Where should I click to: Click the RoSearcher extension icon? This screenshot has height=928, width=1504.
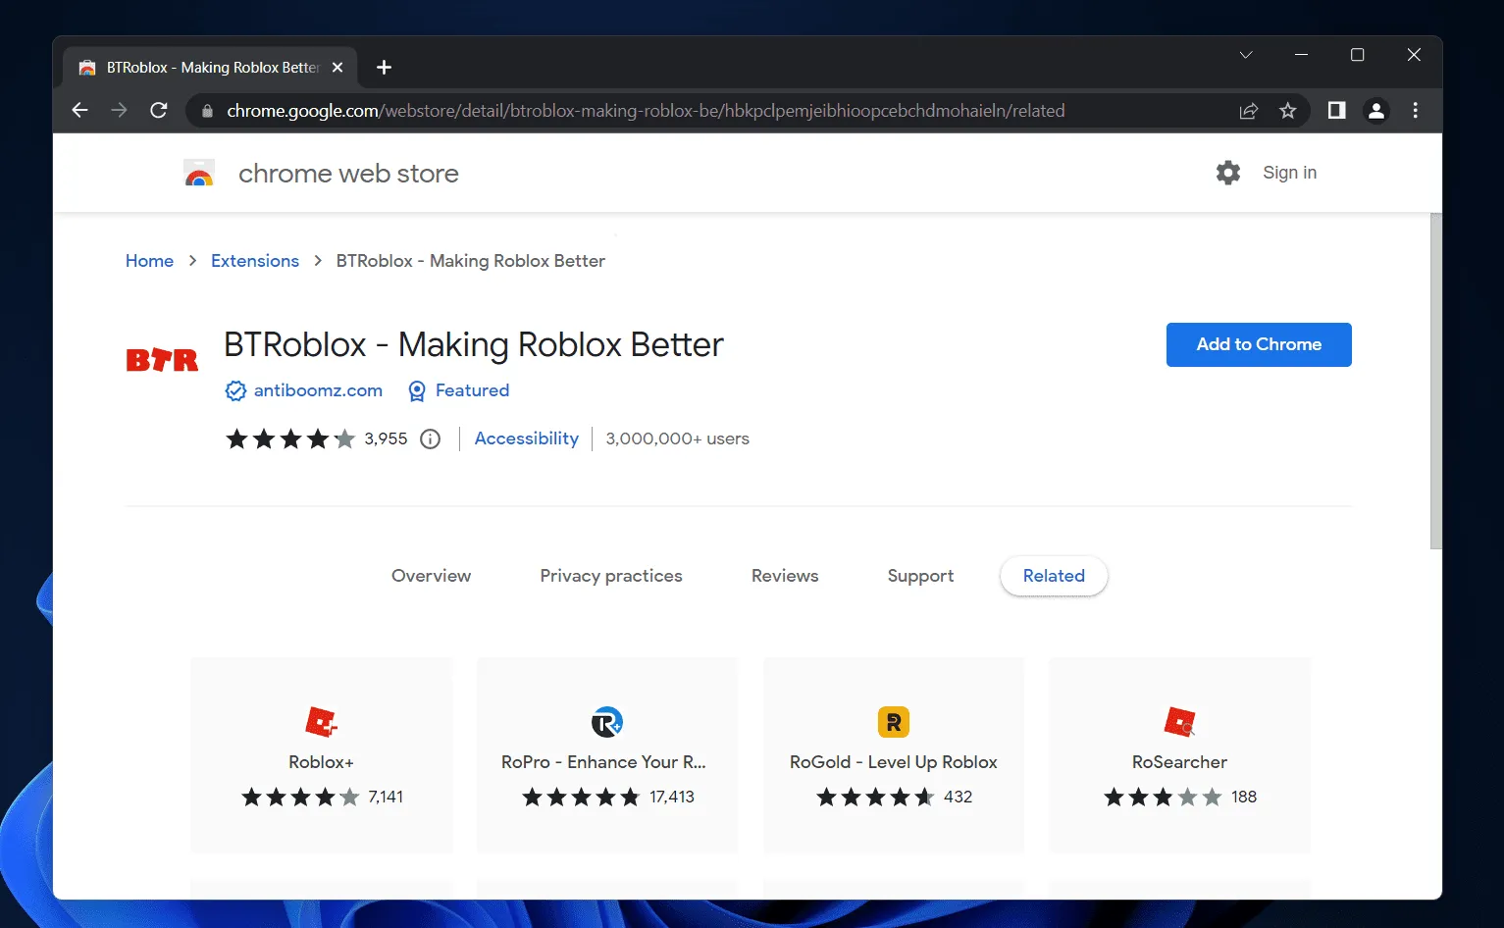coord(1180,722)
